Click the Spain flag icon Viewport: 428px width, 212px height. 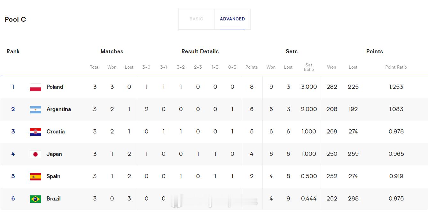point(35,177)
